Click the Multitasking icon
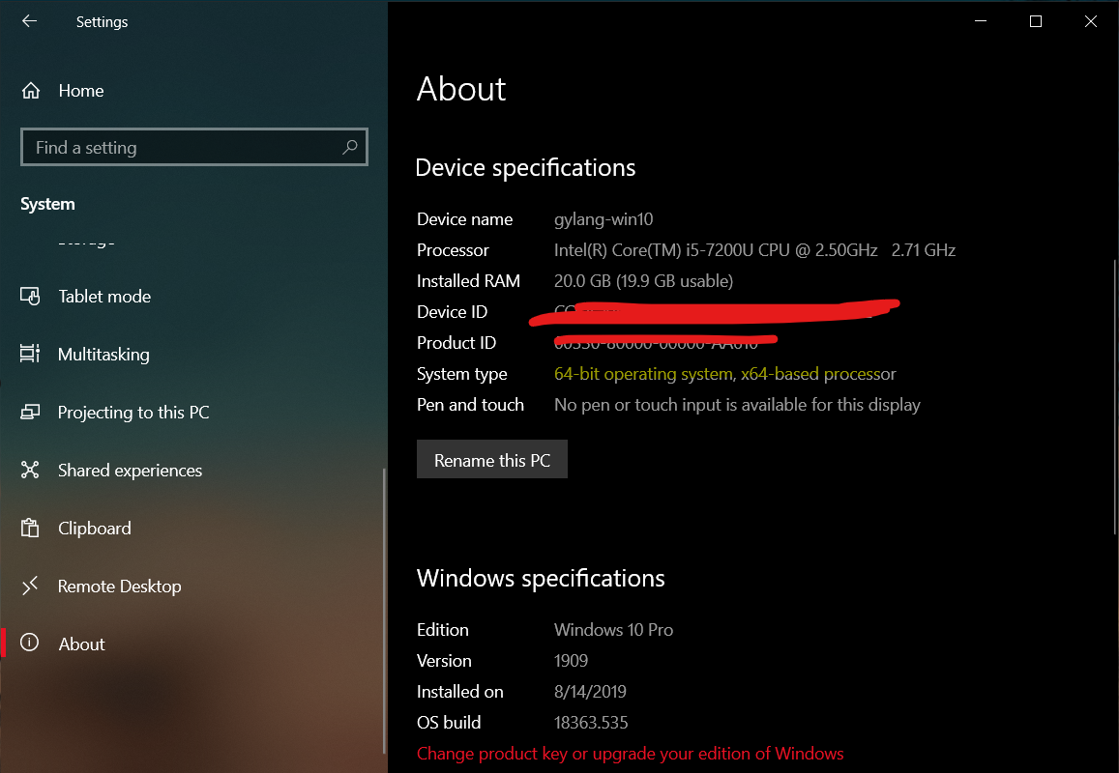The image size is (1119, 773). pos(30,354)
